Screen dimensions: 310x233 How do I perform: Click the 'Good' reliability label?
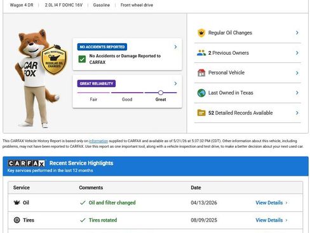coord(127,99)
